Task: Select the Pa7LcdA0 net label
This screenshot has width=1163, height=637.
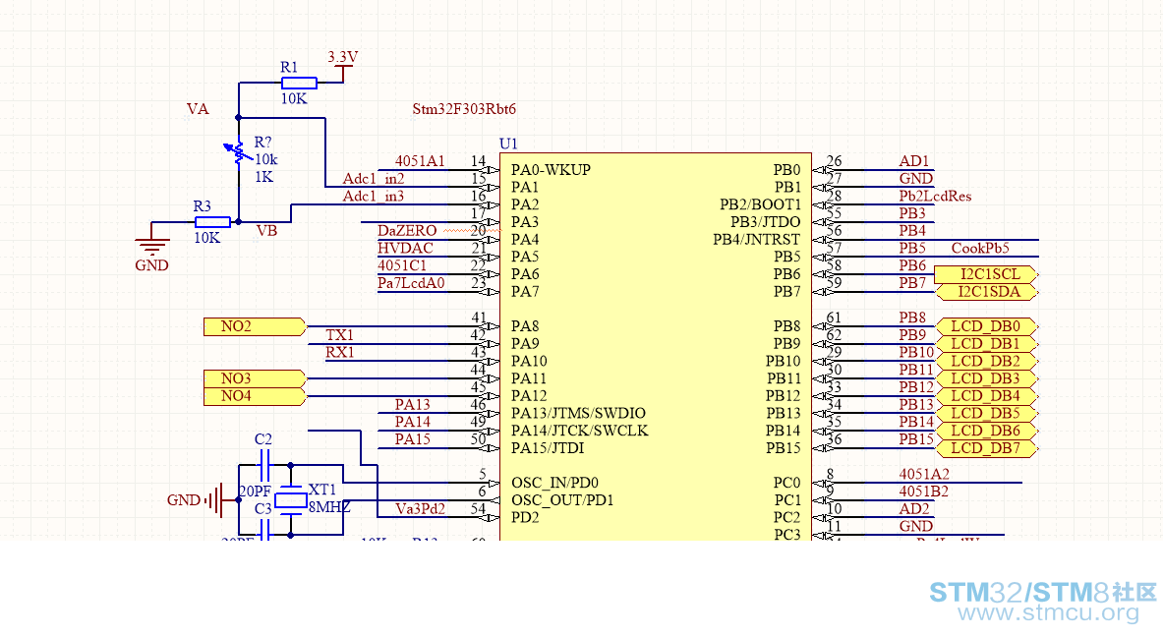Action: pyautogui.click(x=411, y=282)
